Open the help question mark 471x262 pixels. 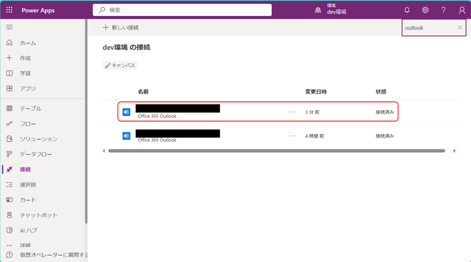point(443,10)
